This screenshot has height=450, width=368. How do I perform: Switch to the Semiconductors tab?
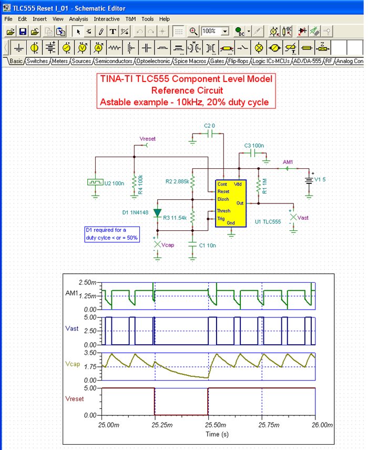pos(114,61)
